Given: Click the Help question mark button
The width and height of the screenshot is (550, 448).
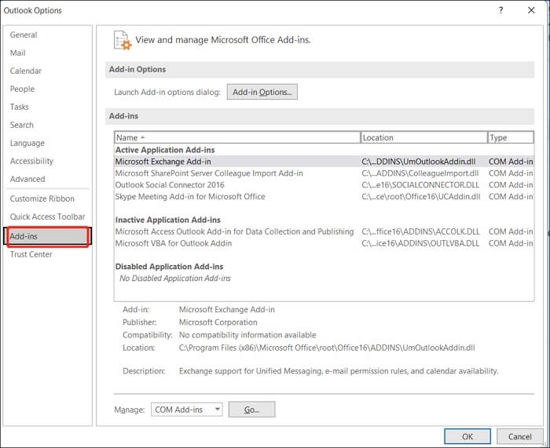Looking at the screenshot, I should [x=500, y=10].
